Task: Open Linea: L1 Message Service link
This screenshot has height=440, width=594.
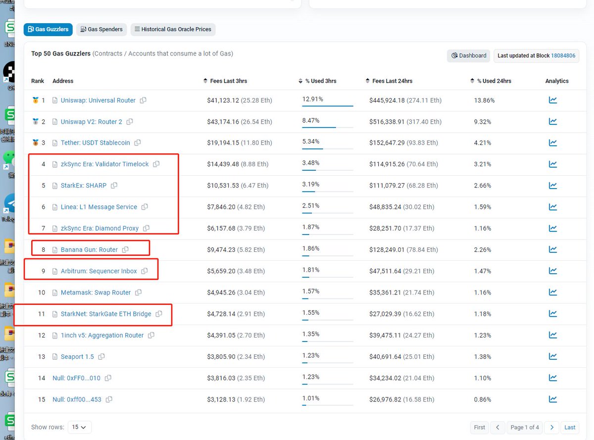Action: tap(99, 207)
